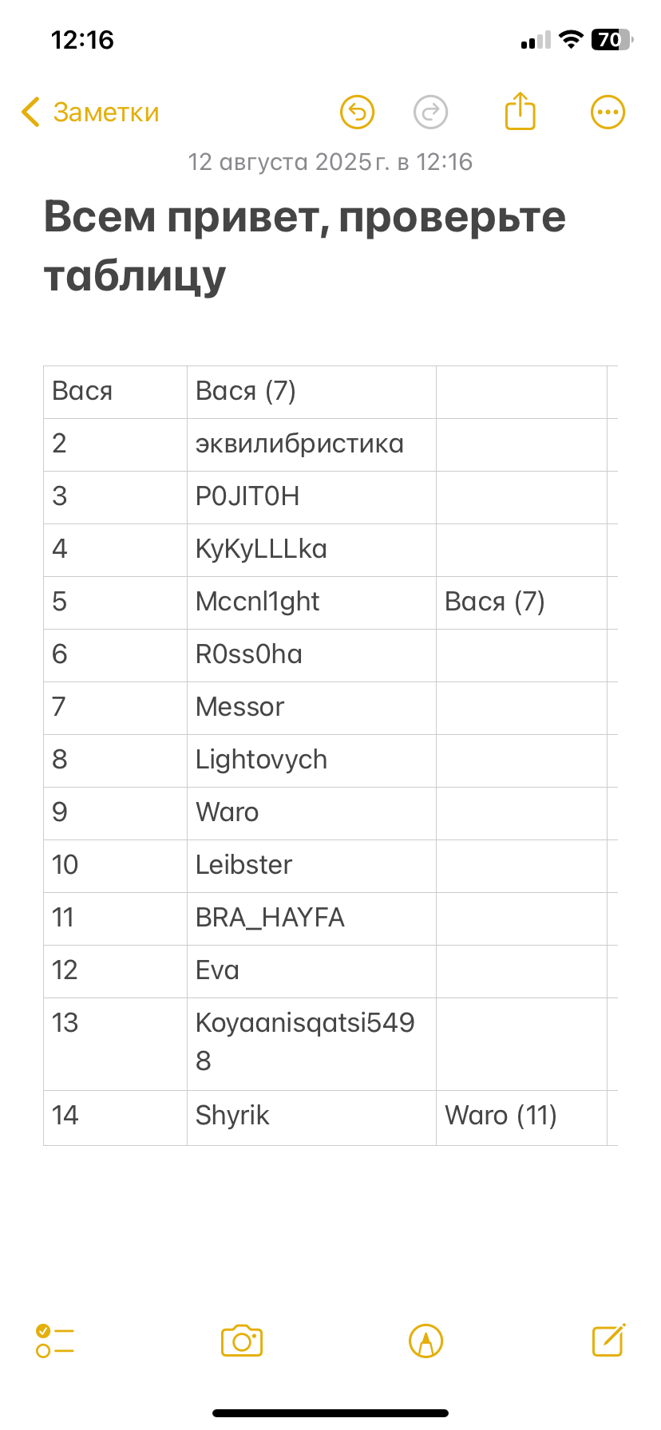Return to the Заметки notes list
Viewport: 661px width, 1430px height.
[89, 113]
